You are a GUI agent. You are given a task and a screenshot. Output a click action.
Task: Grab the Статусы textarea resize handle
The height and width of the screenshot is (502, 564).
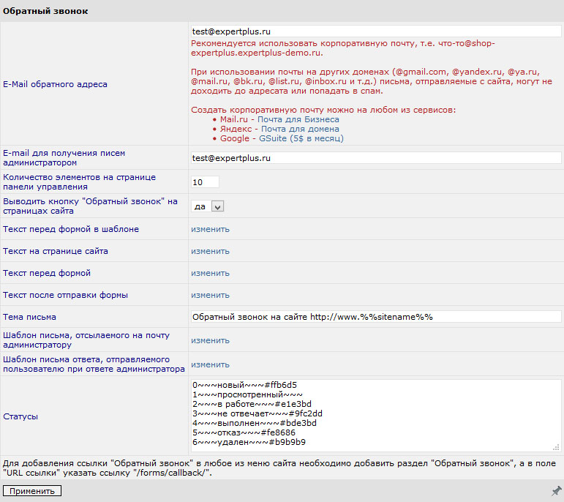coord(556,447)
